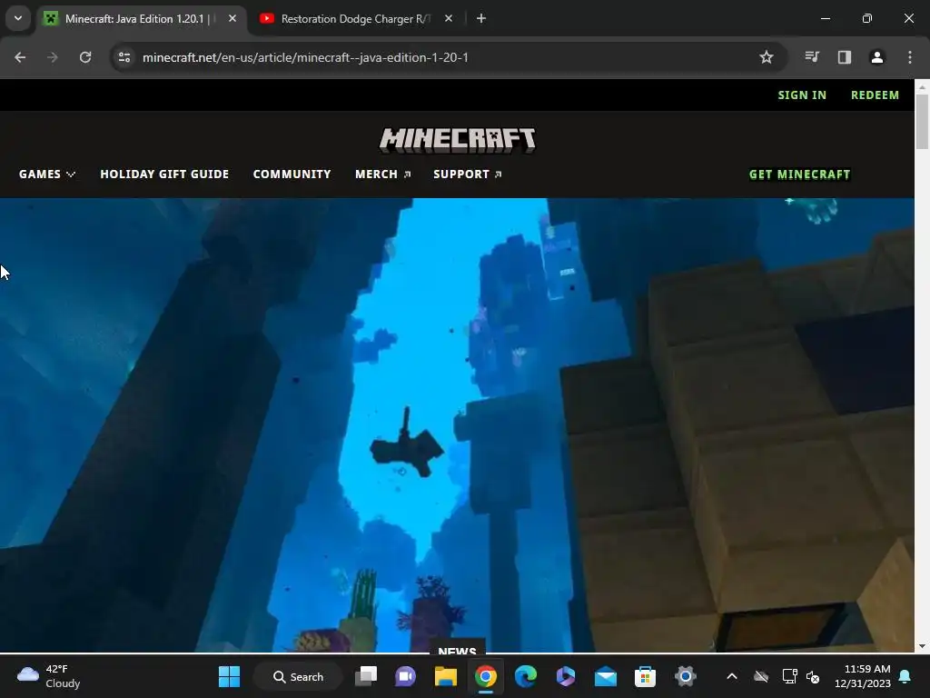View site information icon in address bar

(124, 57)
